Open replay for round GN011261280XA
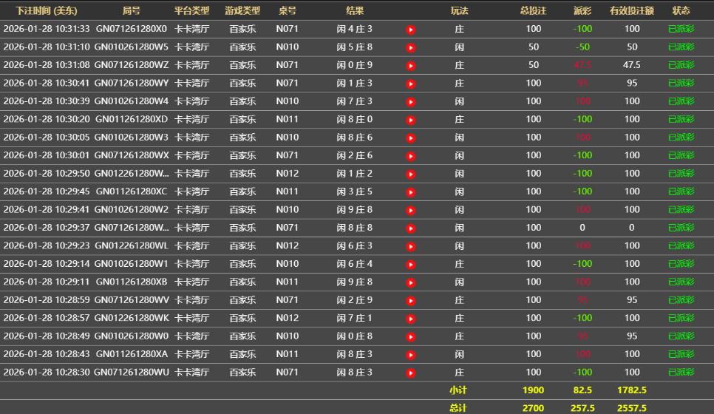The width and height of the screenshot is (714, 414). pyautogui.click(x=411, y=355)
